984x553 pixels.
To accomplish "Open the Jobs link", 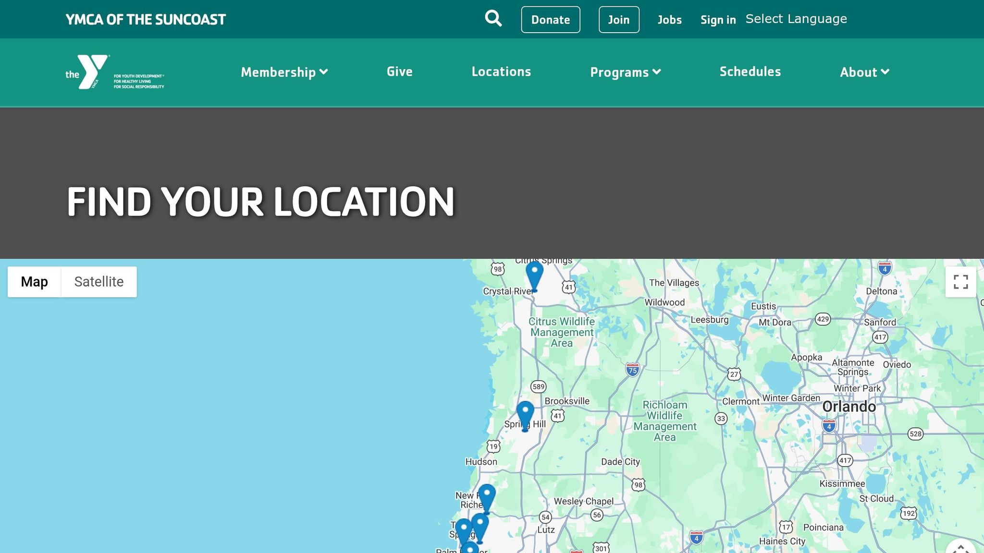I will [669, 20].
